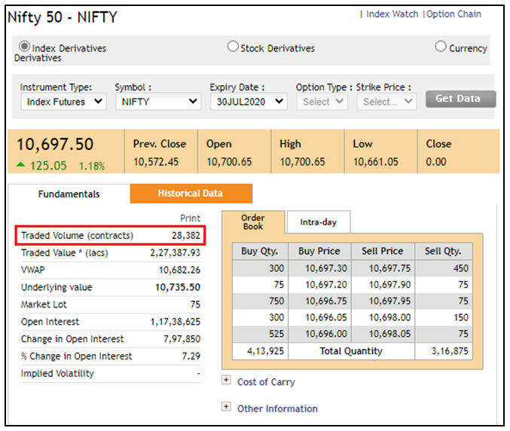The width and height of the screenshot is (510, 431).
Task: Open the Instrument Type dropdown
Action: pos(64,102)
